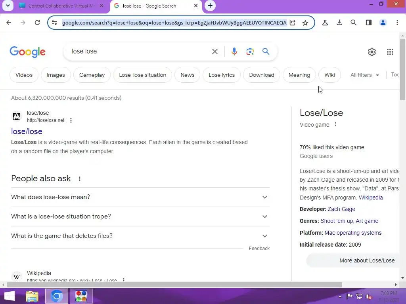Select the Meaning filter chip
This screenshot has width=406, height=304.
[299, 75]
